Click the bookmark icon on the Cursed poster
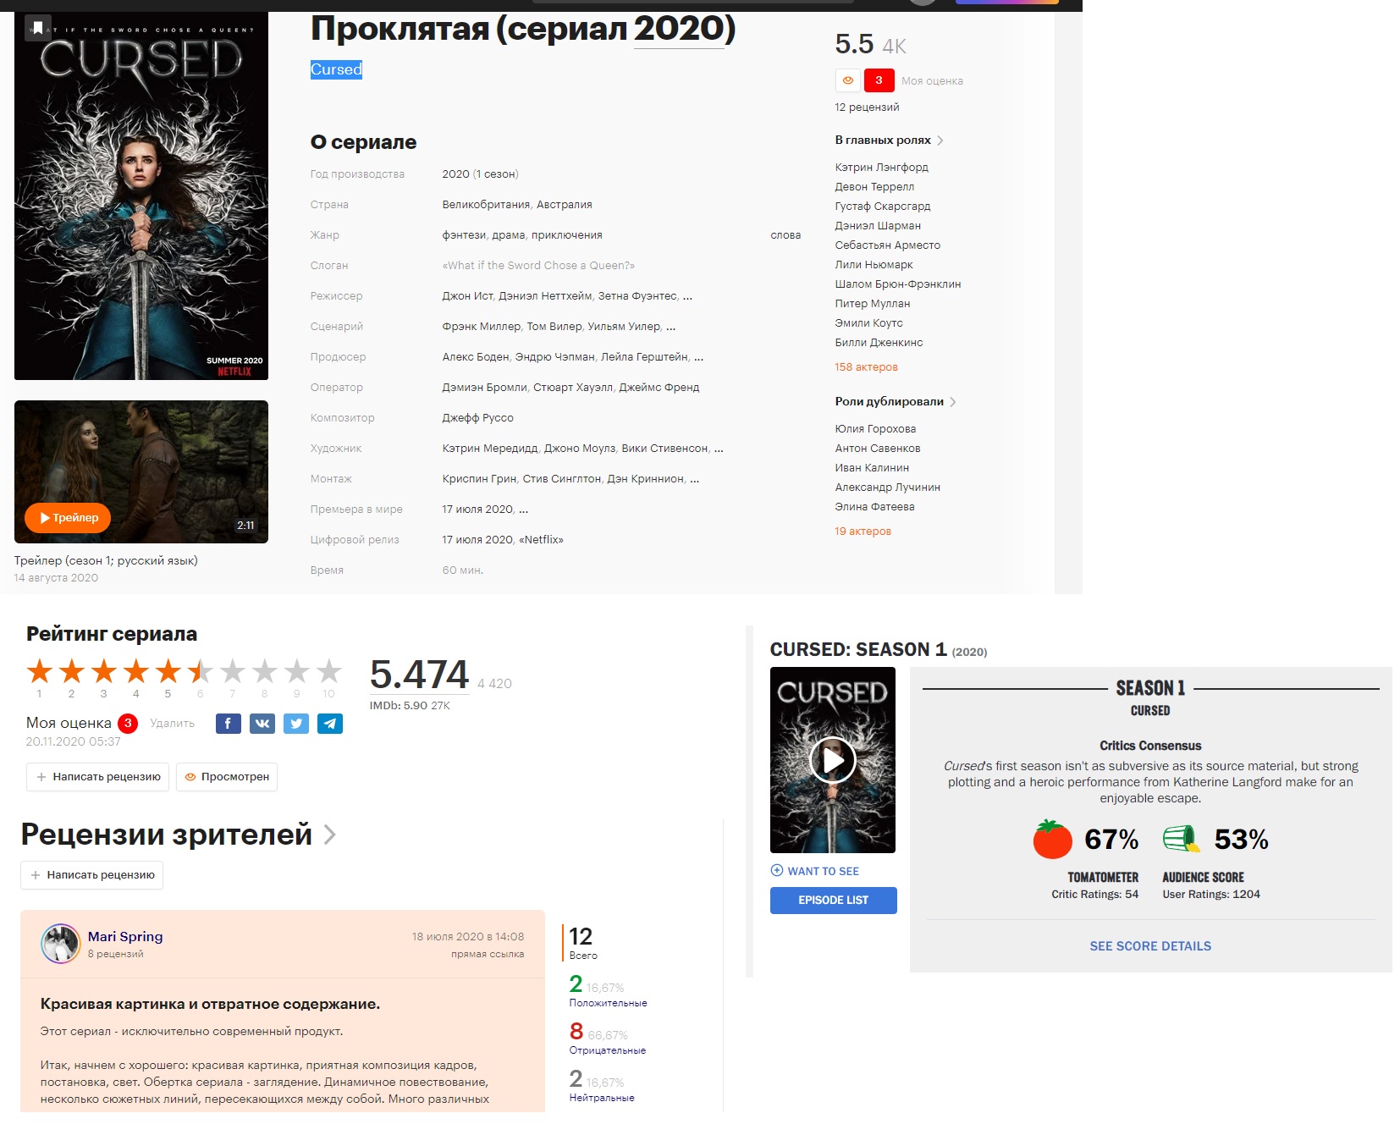Screen dimensions: 1400x1124 point(38,28)
